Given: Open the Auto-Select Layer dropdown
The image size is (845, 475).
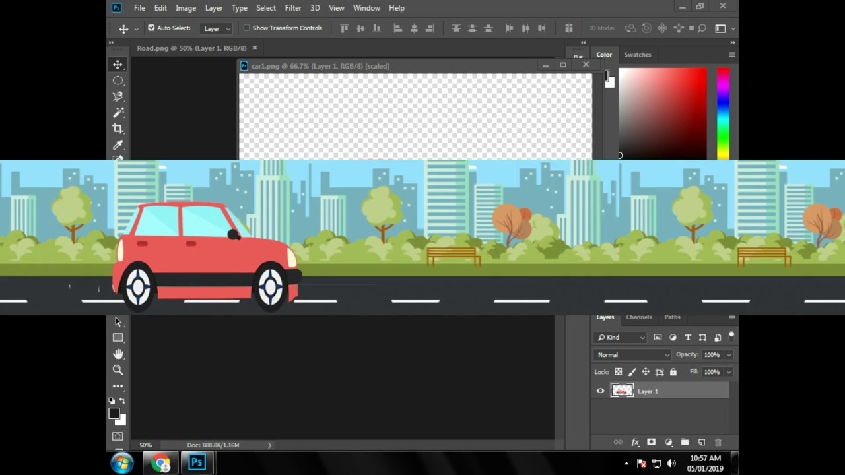Looking at the screenshot, I should (x=217, y=28).
